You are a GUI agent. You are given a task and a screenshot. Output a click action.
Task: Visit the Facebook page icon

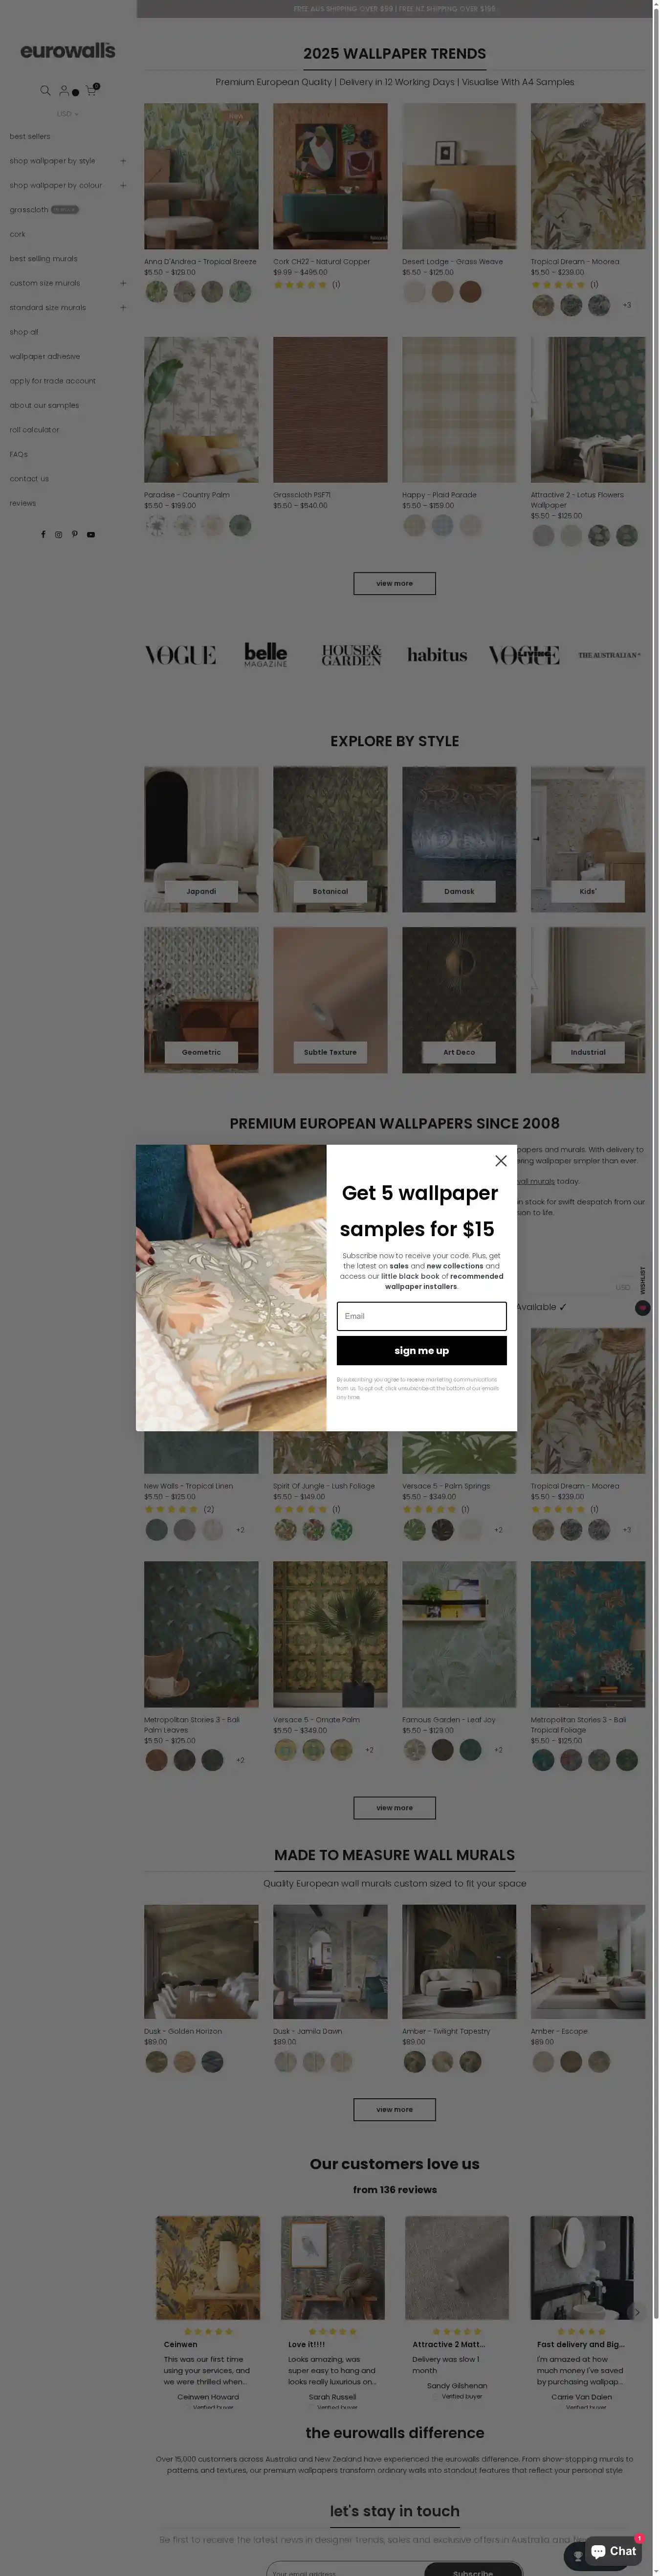tap(43, 534)
